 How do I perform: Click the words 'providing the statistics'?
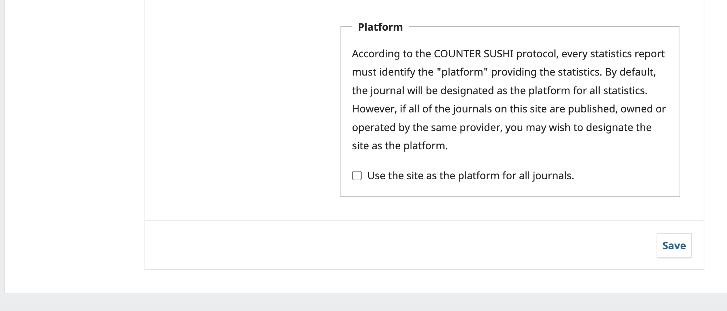point(546,72)
